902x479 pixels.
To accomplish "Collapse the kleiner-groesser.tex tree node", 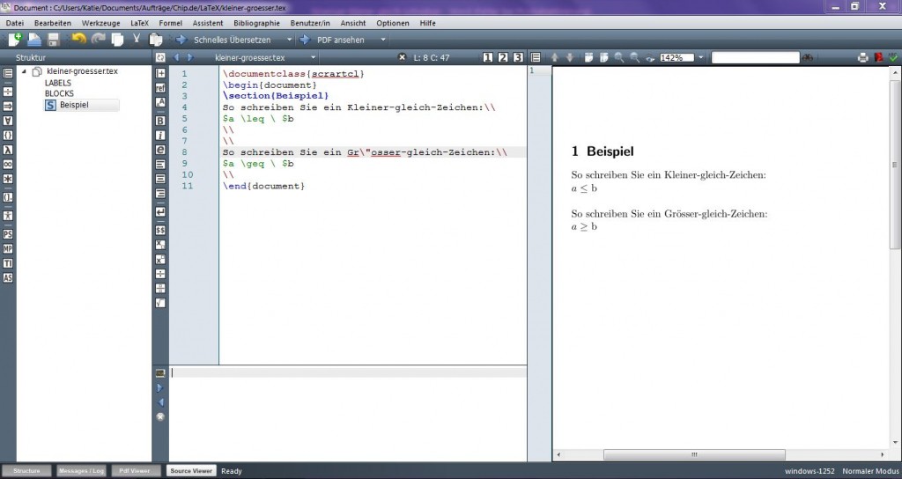I will point(25,70).
